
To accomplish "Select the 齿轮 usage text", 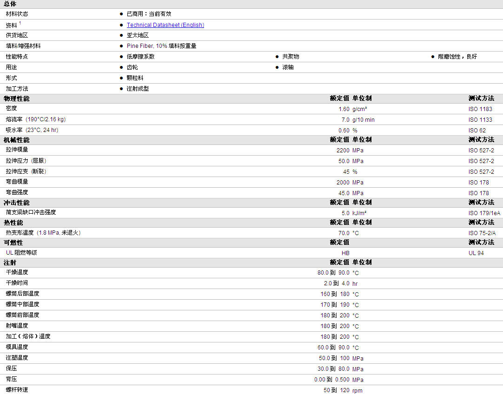I will pos(132,67).
